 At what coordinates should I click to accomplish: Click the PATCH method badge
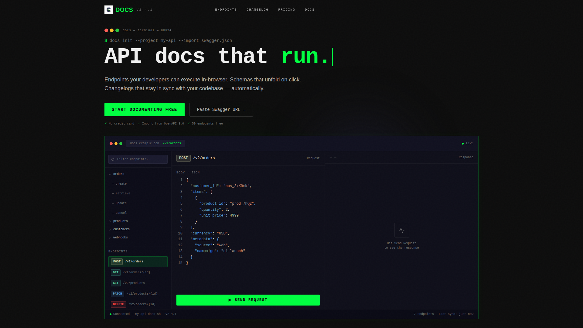[x=118, y=294]
